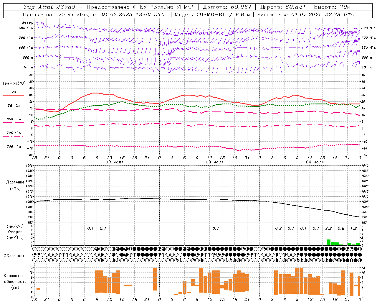Click the Осадки panel label
Viewport: 377px width, 302px height.
(x=15, y=232)
